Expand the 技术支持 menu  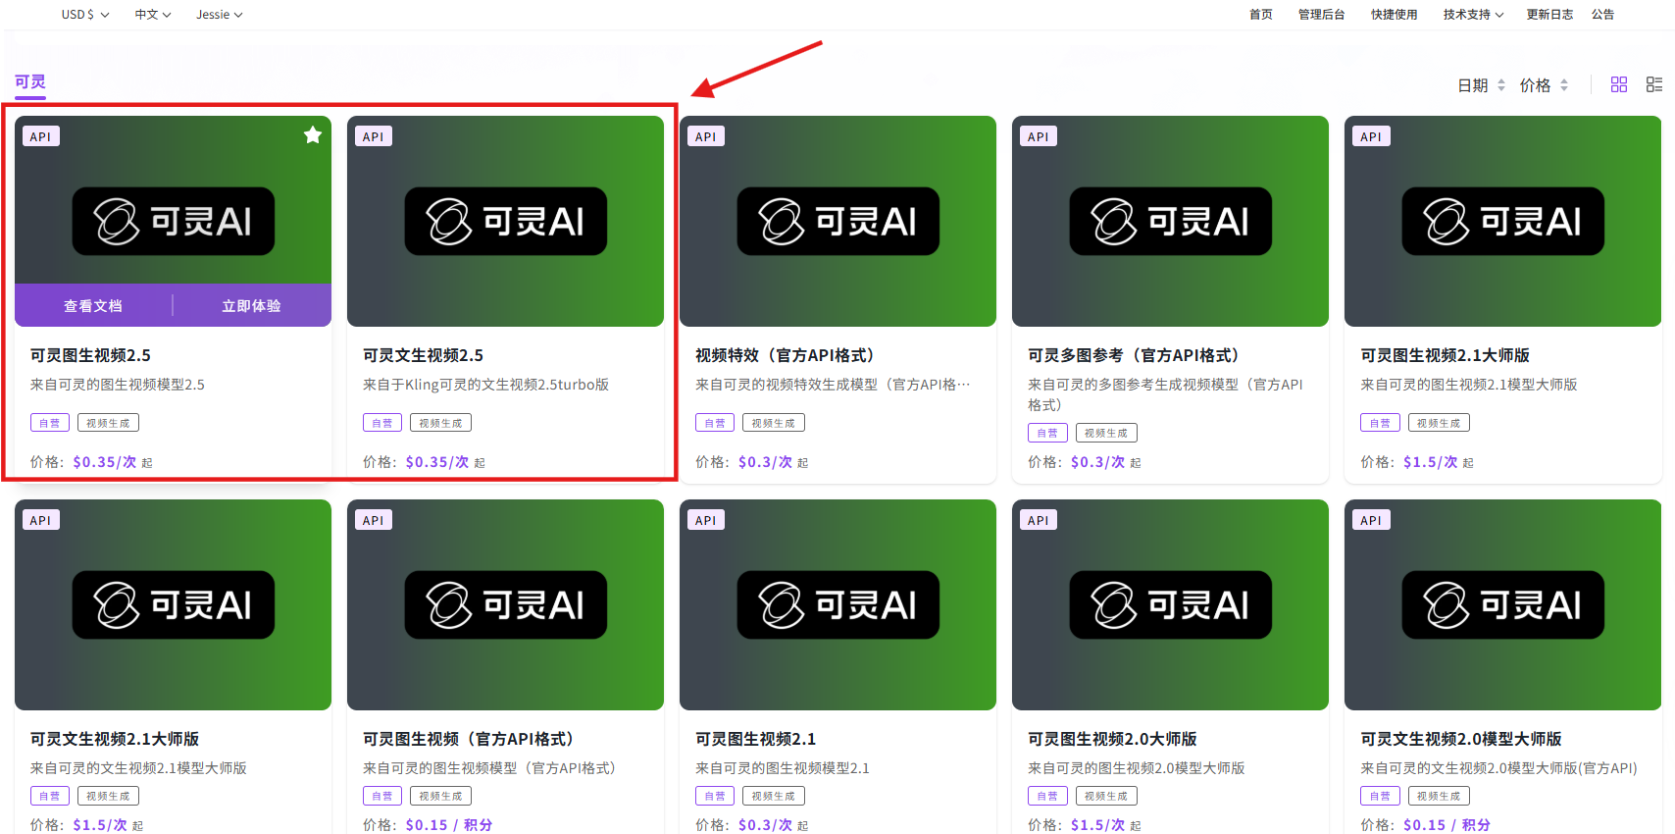pyautogui.click(x=1473, y=15)
